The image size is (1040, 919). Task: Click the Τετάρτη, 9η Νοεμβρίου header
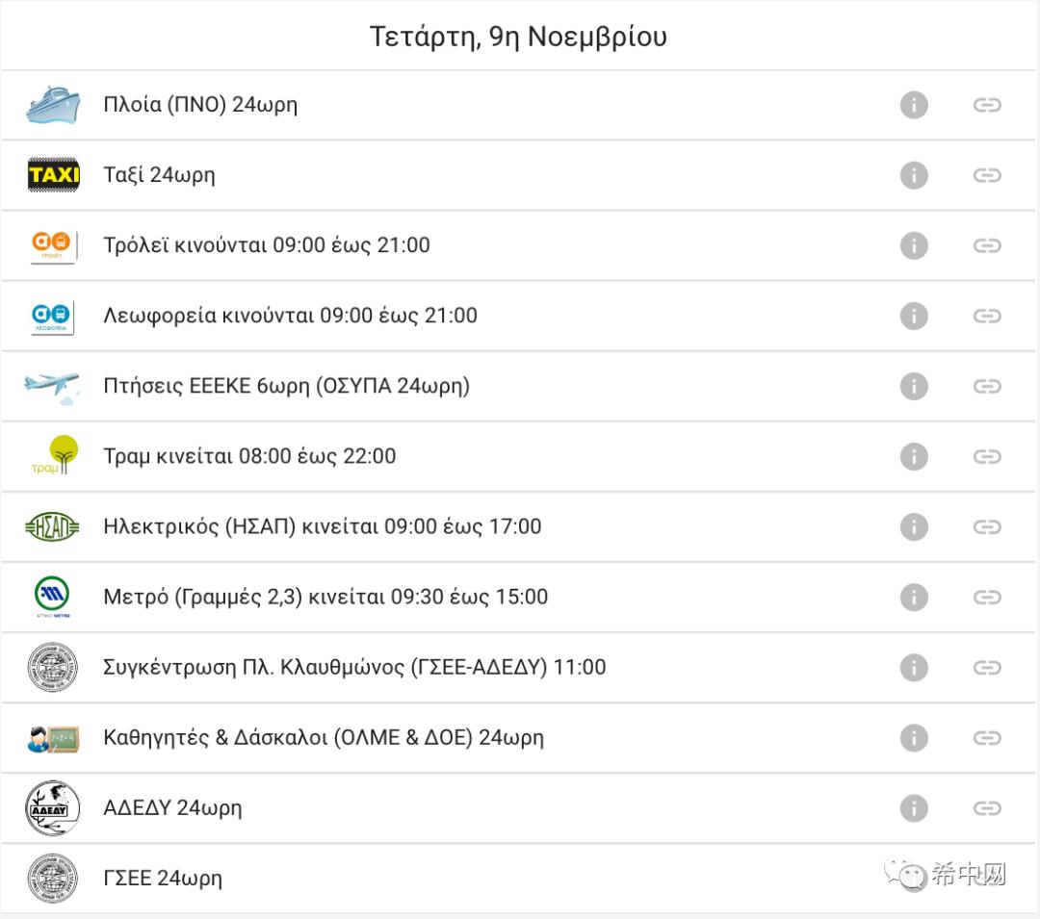518,37
